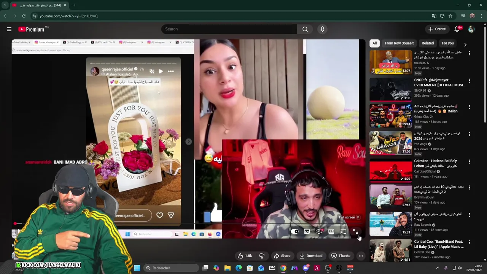The width and height of the screenshot is (487, 274).
Task: Bookmark this page with star icon
Action: [450, 16]
